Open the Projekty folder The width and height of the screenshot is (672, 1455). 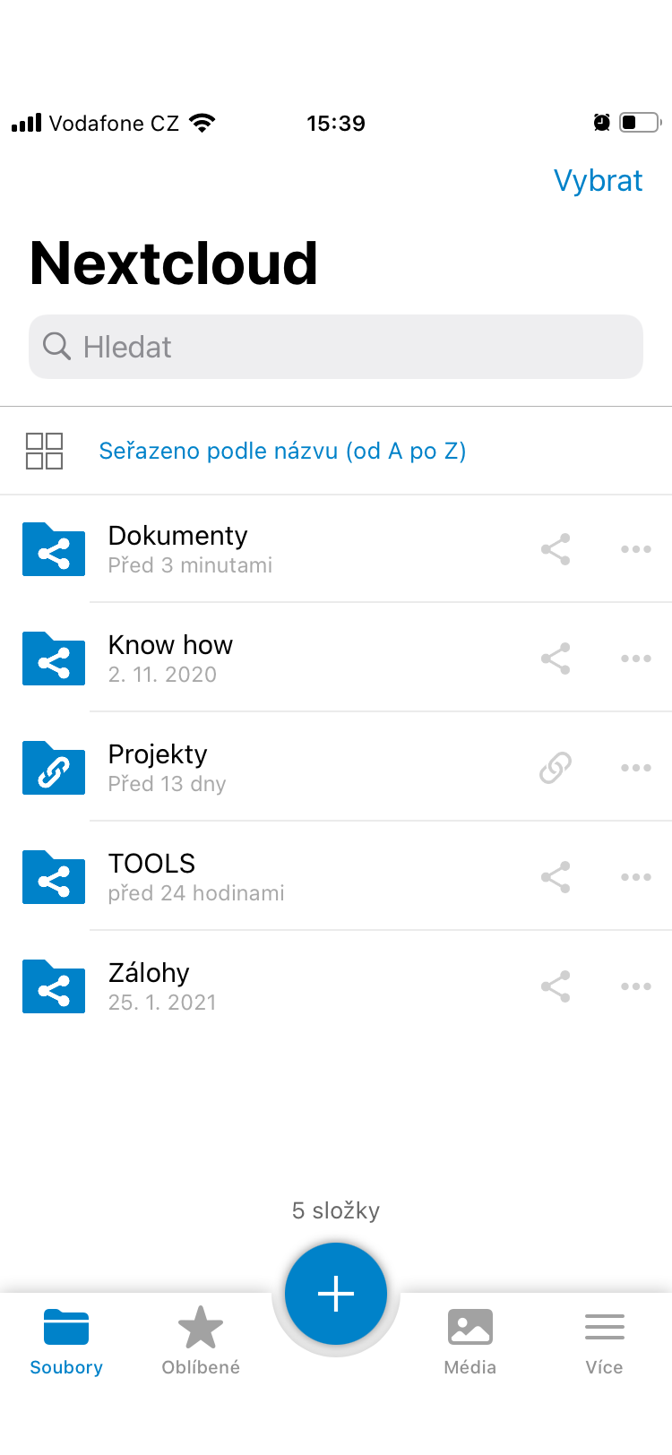[x=336, y=768]
